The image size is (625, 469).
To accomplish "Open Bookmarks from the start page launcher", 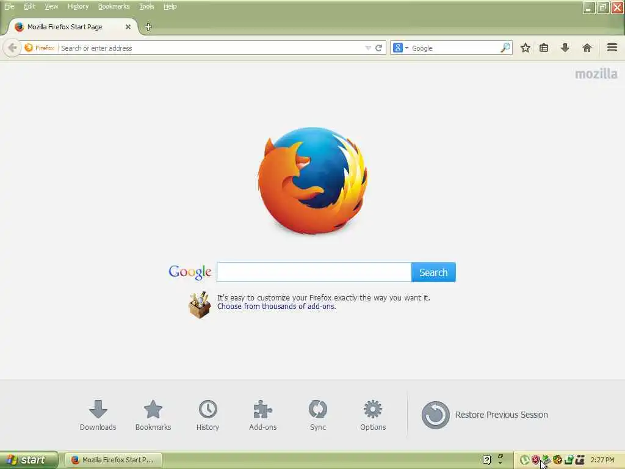I will click(153, 415).
